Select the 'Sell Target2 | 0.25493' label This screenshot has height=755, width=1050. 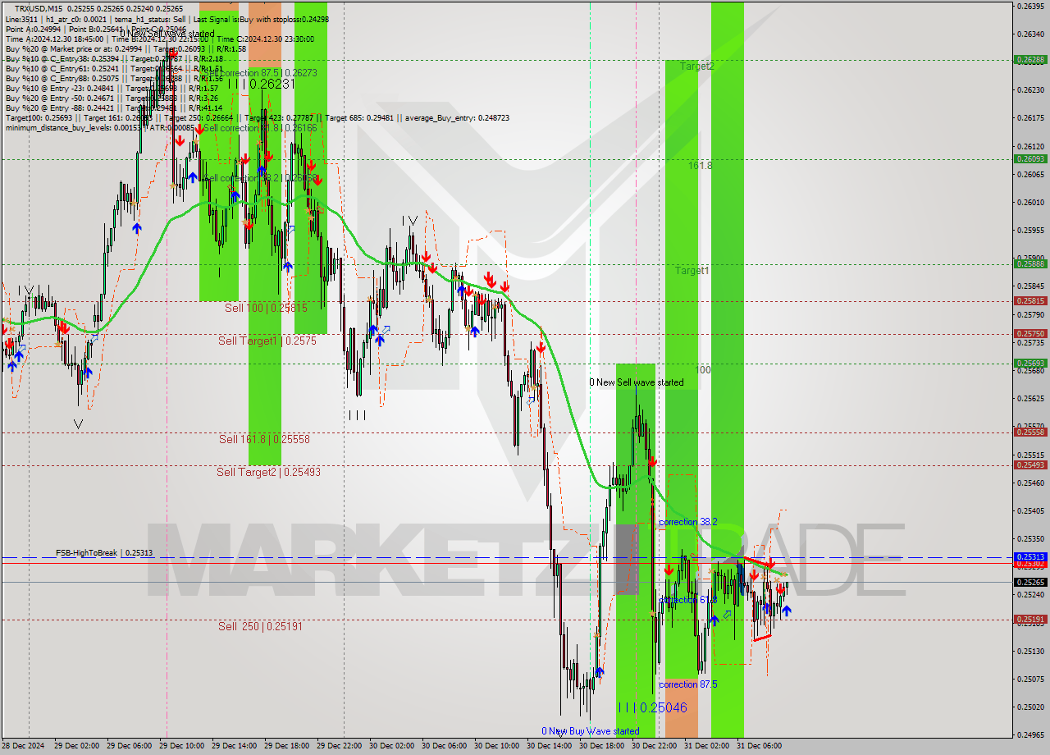[268, 472]
